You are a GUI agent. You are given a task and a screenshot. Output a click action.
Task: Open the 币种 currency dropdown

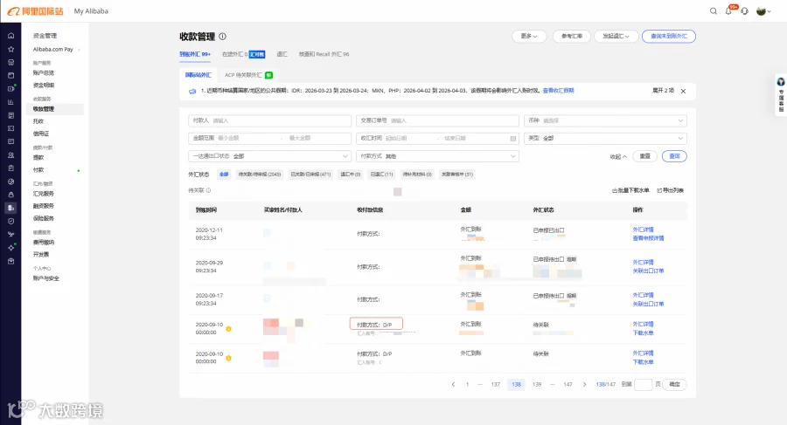point(605,120)
